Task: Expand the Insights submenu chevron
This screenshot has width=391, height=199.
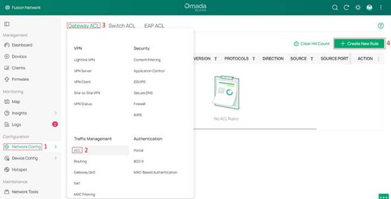Action: pos(56,113)
